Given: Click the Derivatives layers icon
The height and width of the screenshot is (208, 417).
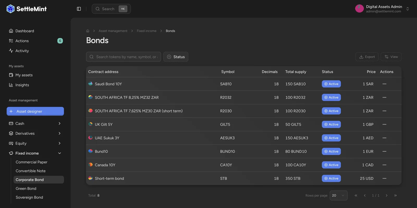Looking at the screenshot, I should pyautogui.click(x=11, y=133).
